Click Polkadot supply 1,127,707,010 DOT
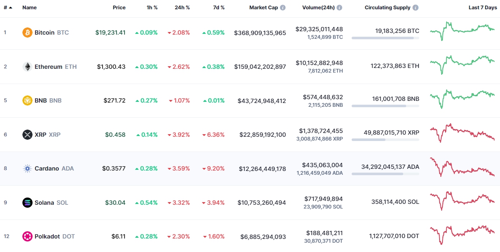500x252 pixels. 394,236
